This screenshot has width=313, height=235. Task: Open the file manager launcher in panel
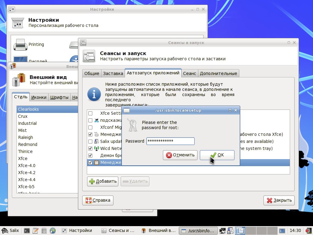pyautogui.click(x=44, y=231)
